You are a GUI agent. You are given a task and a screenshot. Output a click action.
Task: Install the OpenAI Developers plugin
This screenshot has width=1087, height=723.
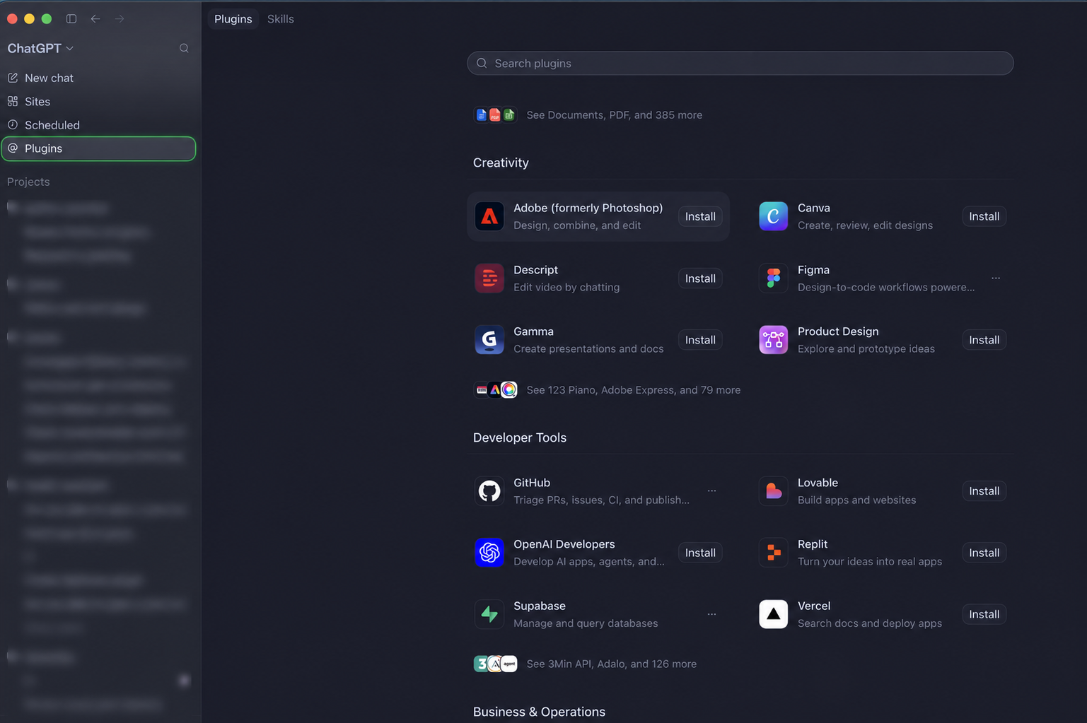700,553
